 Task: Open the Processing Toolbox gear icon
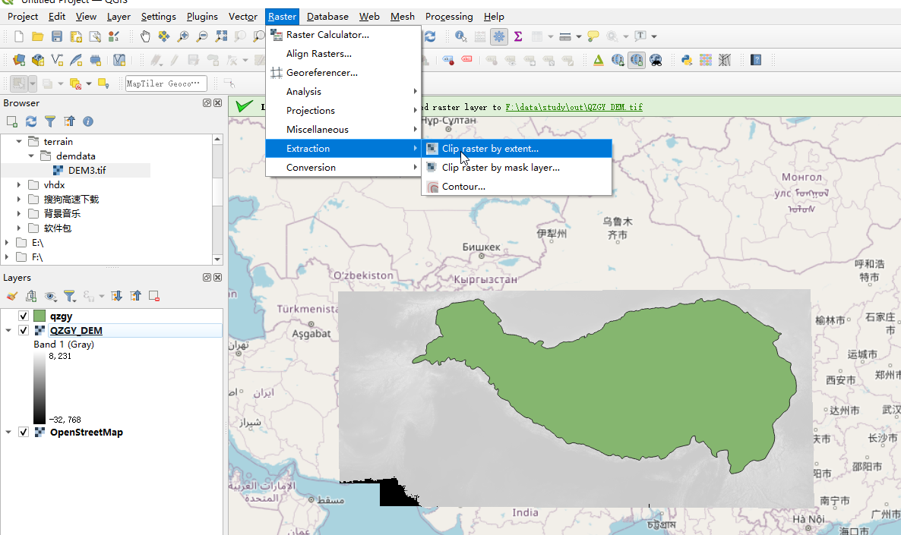coord(499,36)
